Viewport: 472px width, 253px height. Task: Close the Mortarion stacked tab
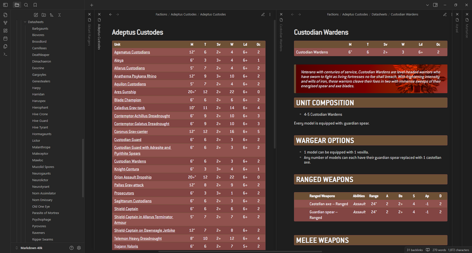click(x=467, y=14)
